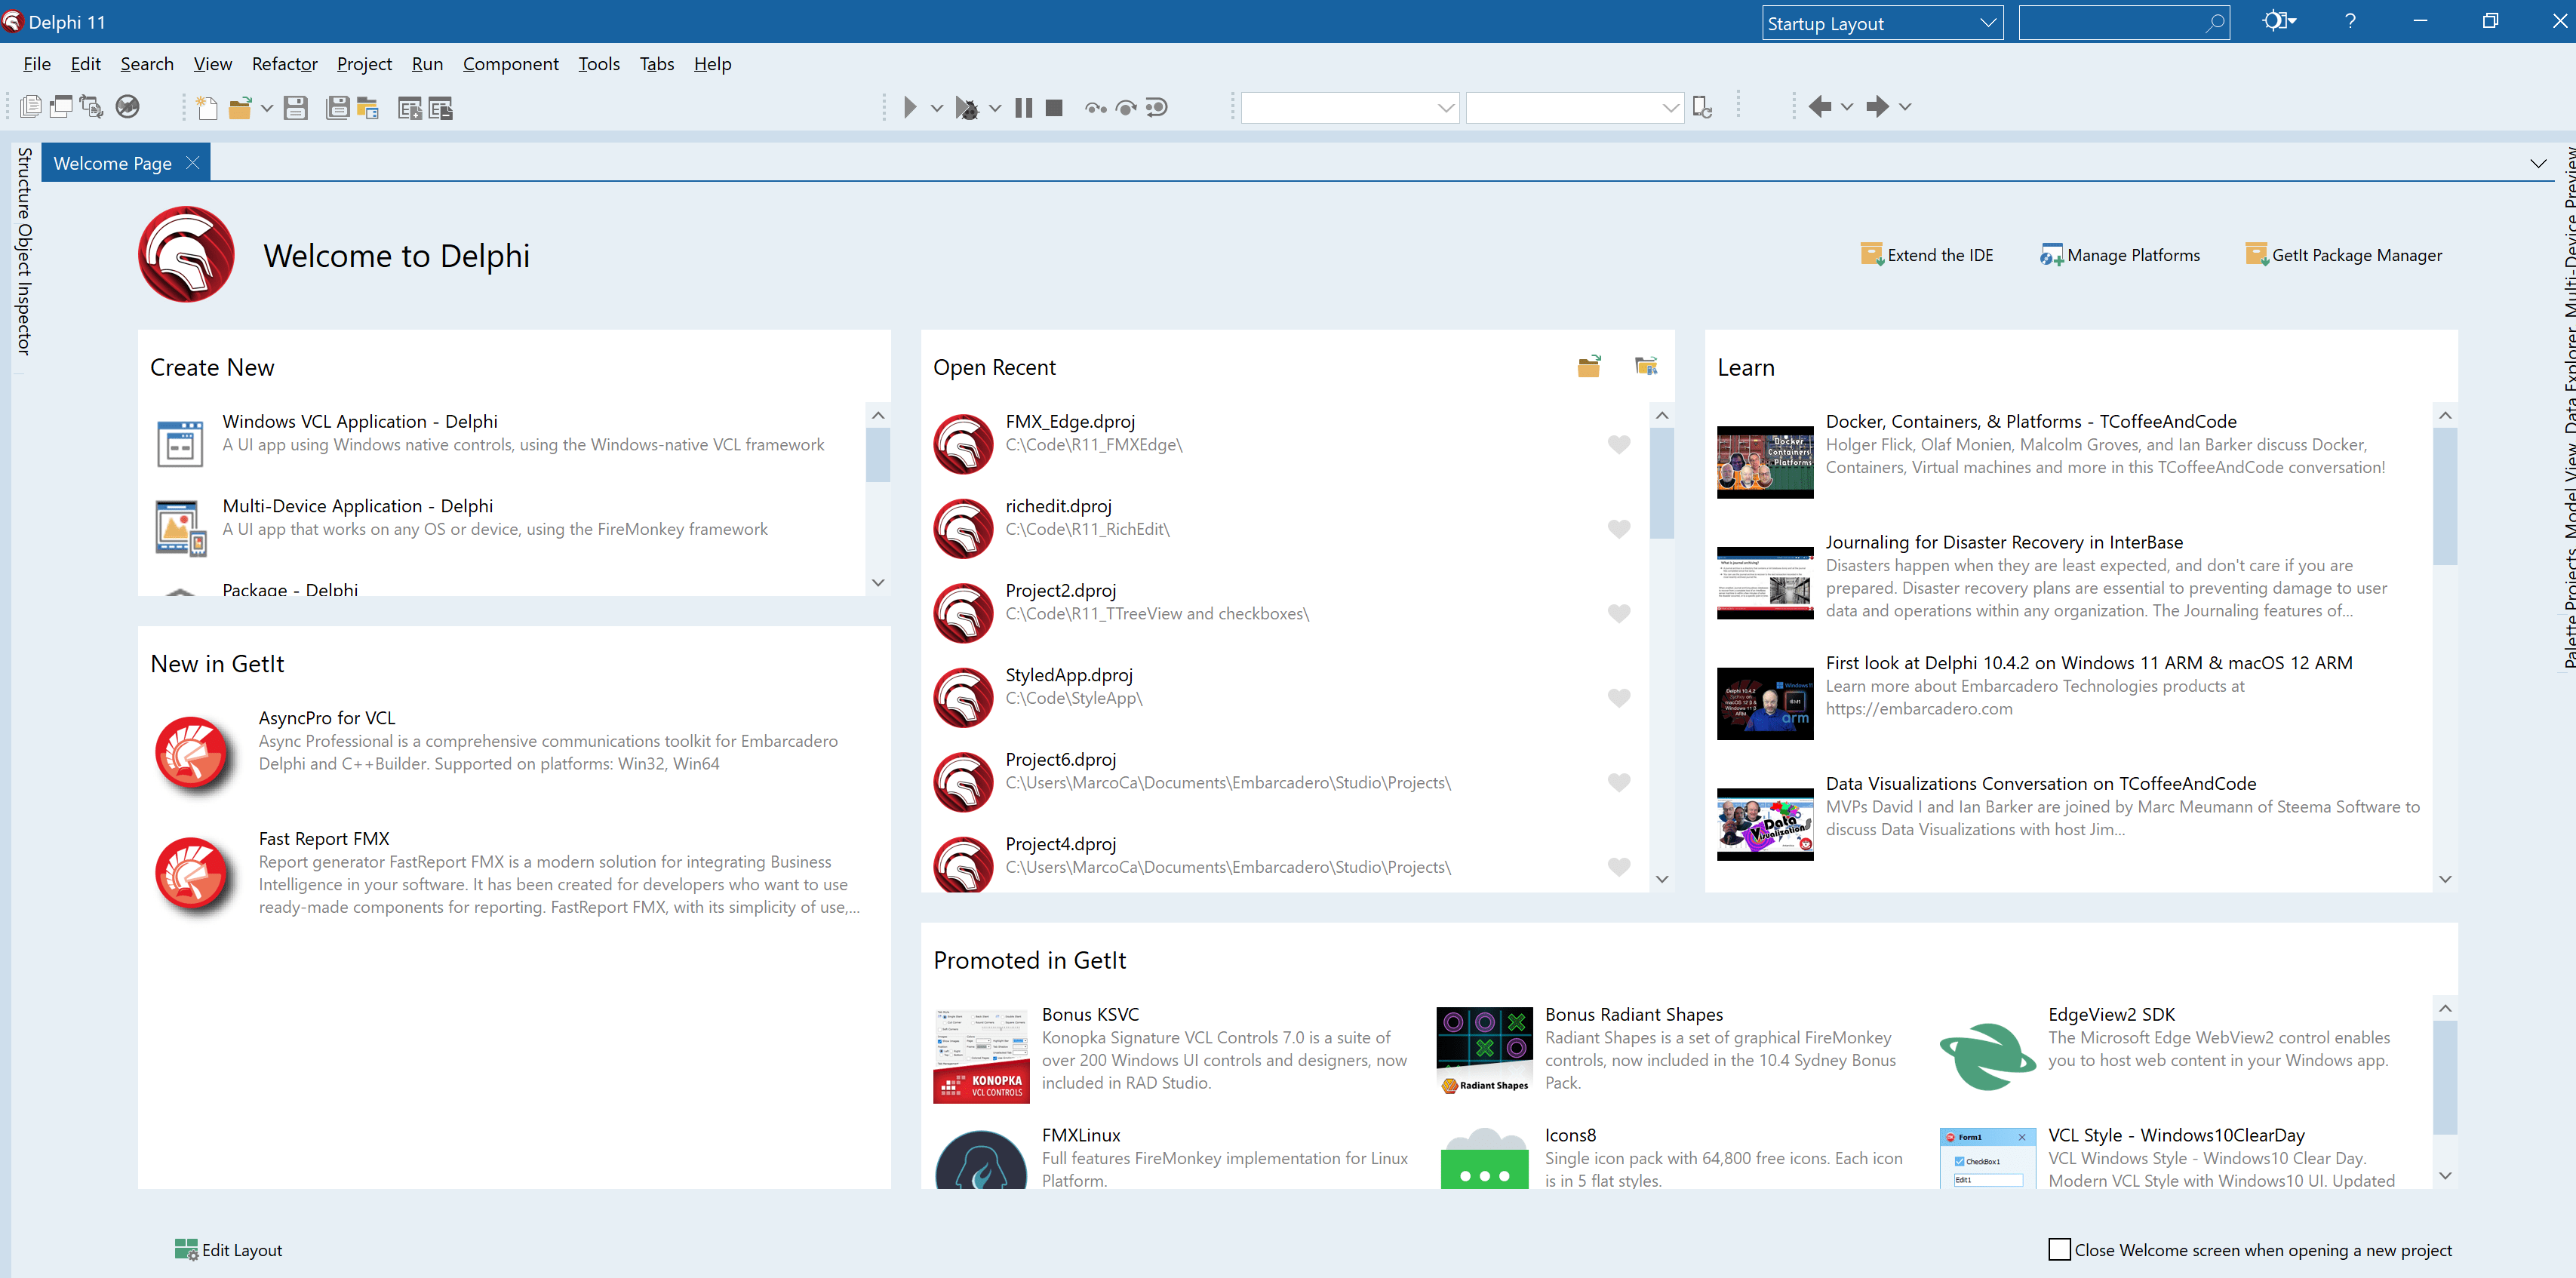
Task: Open the Refactor menu
Action: pos(284,64)
